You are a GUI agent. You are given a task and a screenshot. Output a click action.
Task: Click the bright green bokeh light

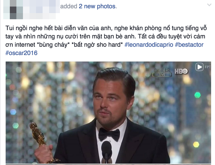coord(197,95)
